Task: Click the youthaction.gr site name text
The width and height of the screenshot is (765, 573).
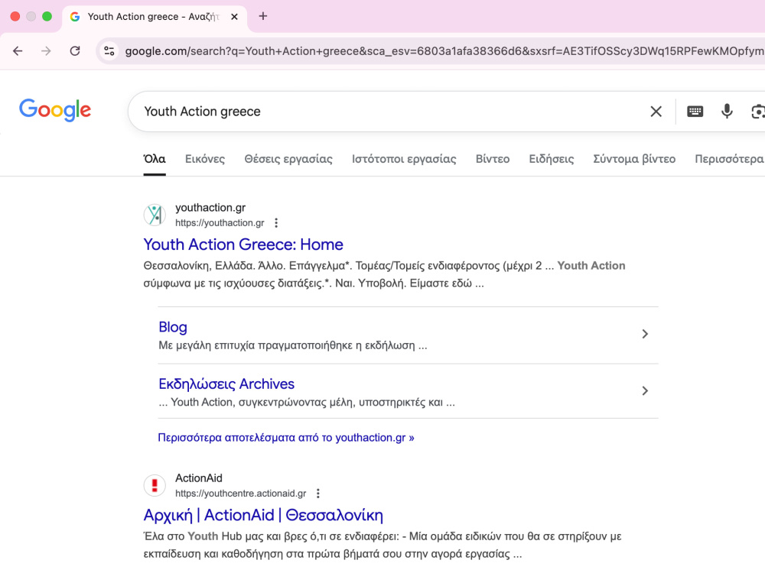Action: click(210, 208)
